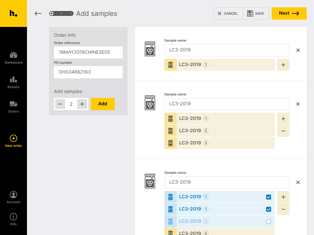Decrease sample count in Add samples
The height and width of the screenshot is (235, 314).
pyautogui.click(x=60, y=104)
